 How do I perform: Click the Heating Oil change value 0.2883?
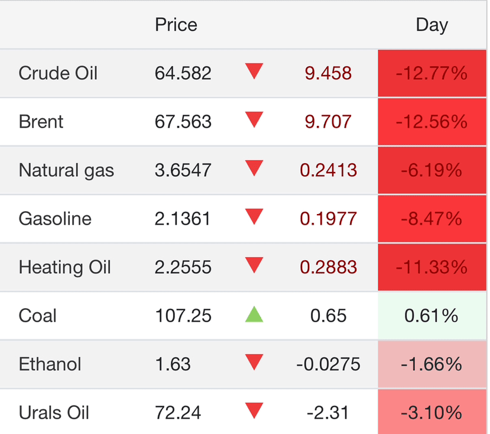point(328,267)
